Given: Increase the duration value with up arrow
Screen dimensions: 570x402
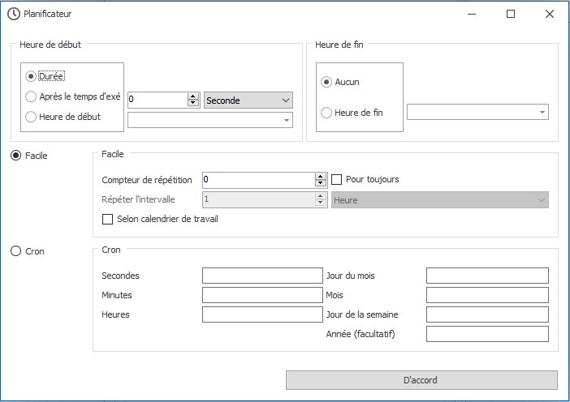Looking at the screenshot, I should click(193, 96).
